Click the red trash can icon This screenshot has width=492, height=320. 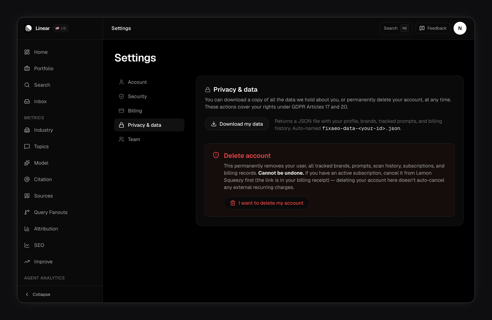coord(233,203)
